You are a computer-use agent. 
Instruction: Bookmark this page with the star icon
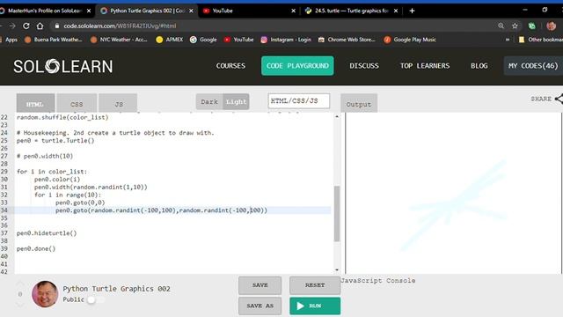(515, 26)
